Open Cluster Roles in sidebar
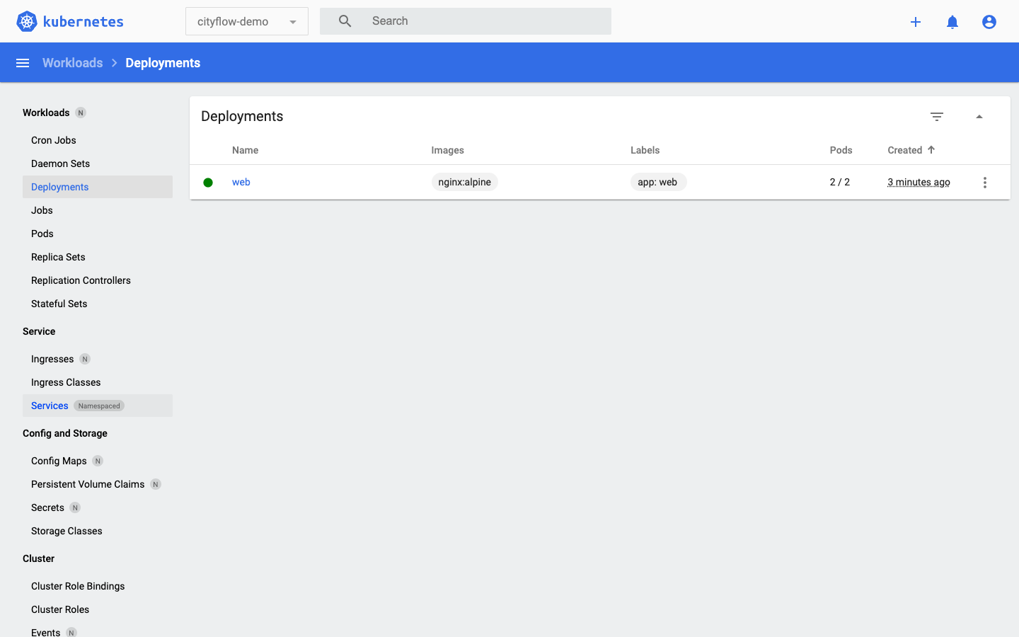1019x637 pixels. (x=98, y=609)
